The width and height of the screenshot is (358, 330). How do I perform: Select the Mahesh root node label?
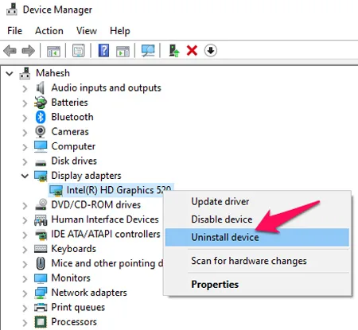coord(53,73)
